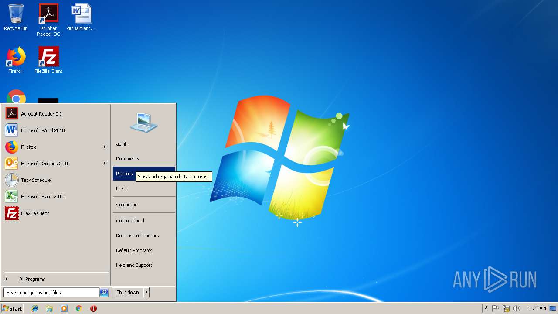This screenshot has width=558, height=314.
Task: Expand Microsoft Outlook 2010 jump list arrow
Action: (105, 164)
